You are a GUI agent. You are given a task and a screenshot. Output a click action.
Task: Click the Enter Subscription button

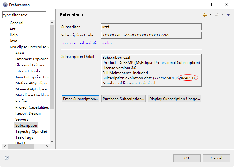pyautogui.click(x=80, y=99)
